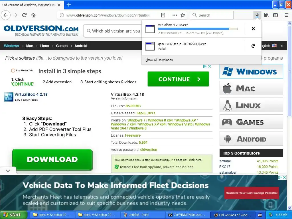Toggle the sidebar icon in toolbar
The height and width of the screenshot is (219, 292).
point(275,15)
